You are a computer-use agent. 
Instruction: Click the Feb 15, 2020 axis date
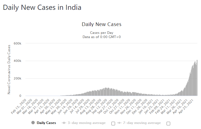click(19, 106)
